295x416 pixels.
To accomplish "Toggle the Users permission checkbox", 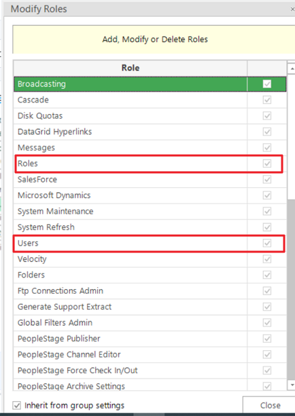I will coord(267,243).
